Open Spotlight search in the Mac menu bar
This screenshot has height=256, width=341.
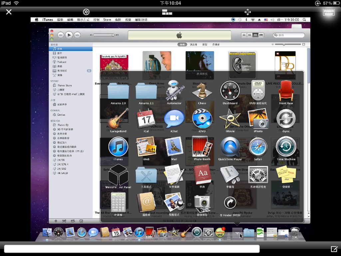pos(304,20)
